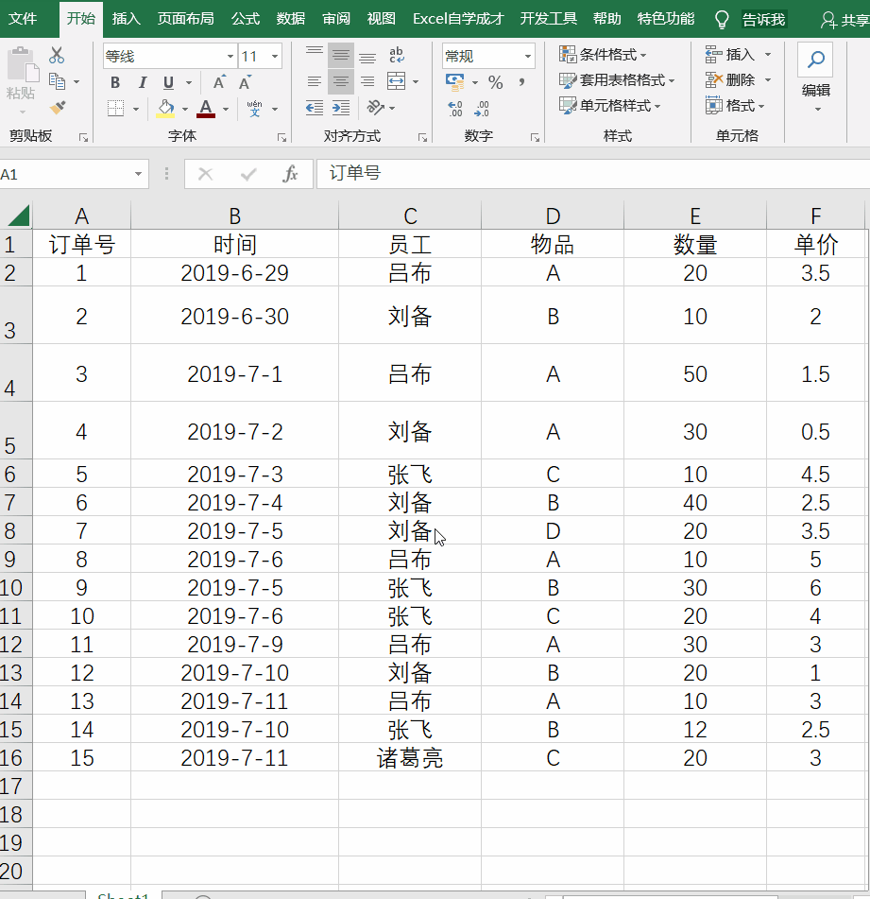This screenshot has height=899, width=870.
Task: Open Conditional Formatting (条件格式) menu
Action: coord(603,55)
